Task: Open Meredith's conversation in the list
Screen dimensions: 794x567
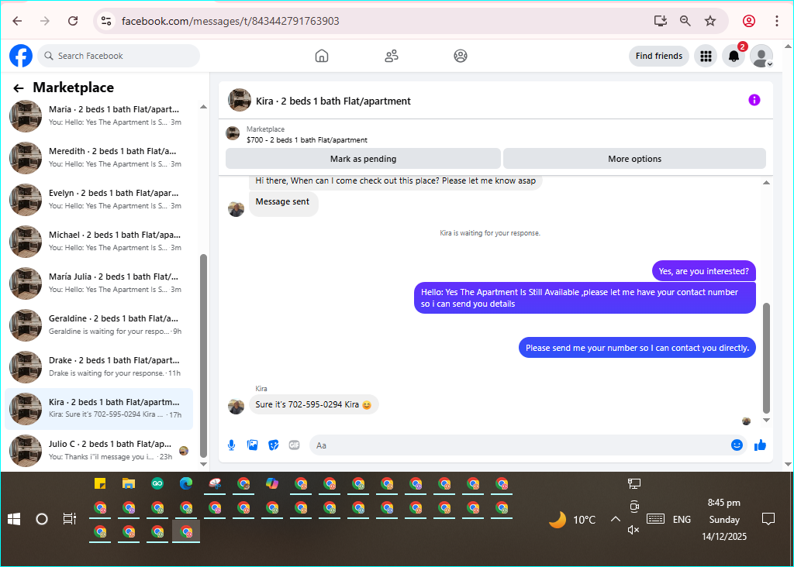Action: tap(99, 158)
